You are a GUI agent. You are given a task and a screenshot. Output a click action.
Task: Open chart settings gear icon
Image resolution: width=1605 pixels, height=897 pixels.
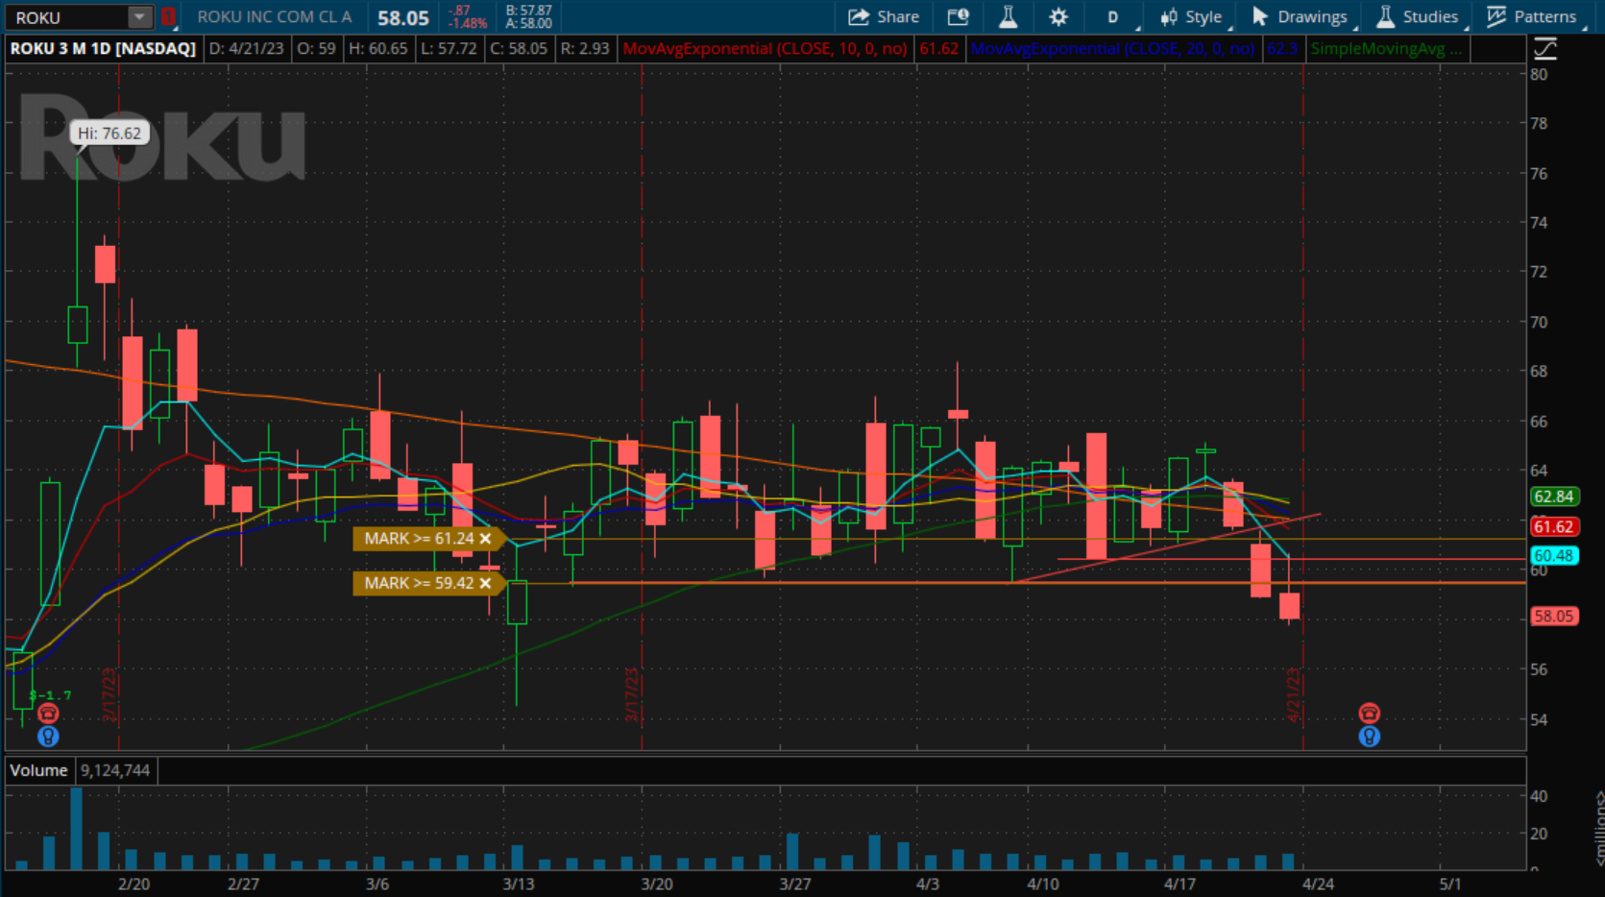1058,17
